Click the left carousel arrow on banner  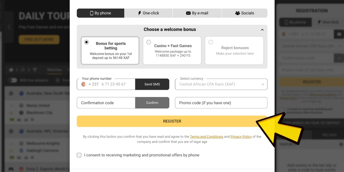click(x=9, y=27)
